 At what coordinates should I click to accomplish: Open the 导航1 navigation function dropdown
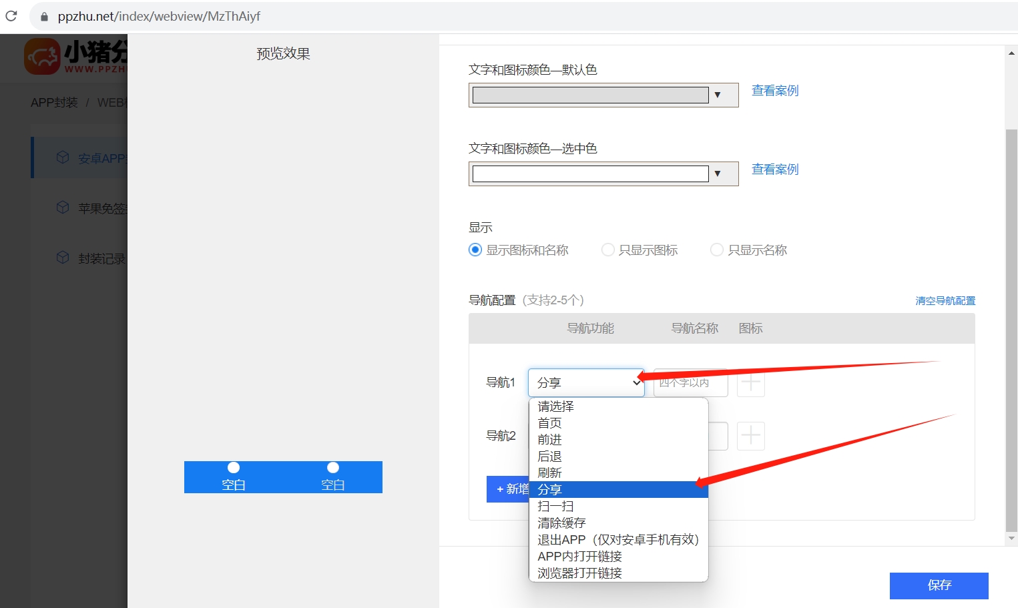(x=585, y=382)
